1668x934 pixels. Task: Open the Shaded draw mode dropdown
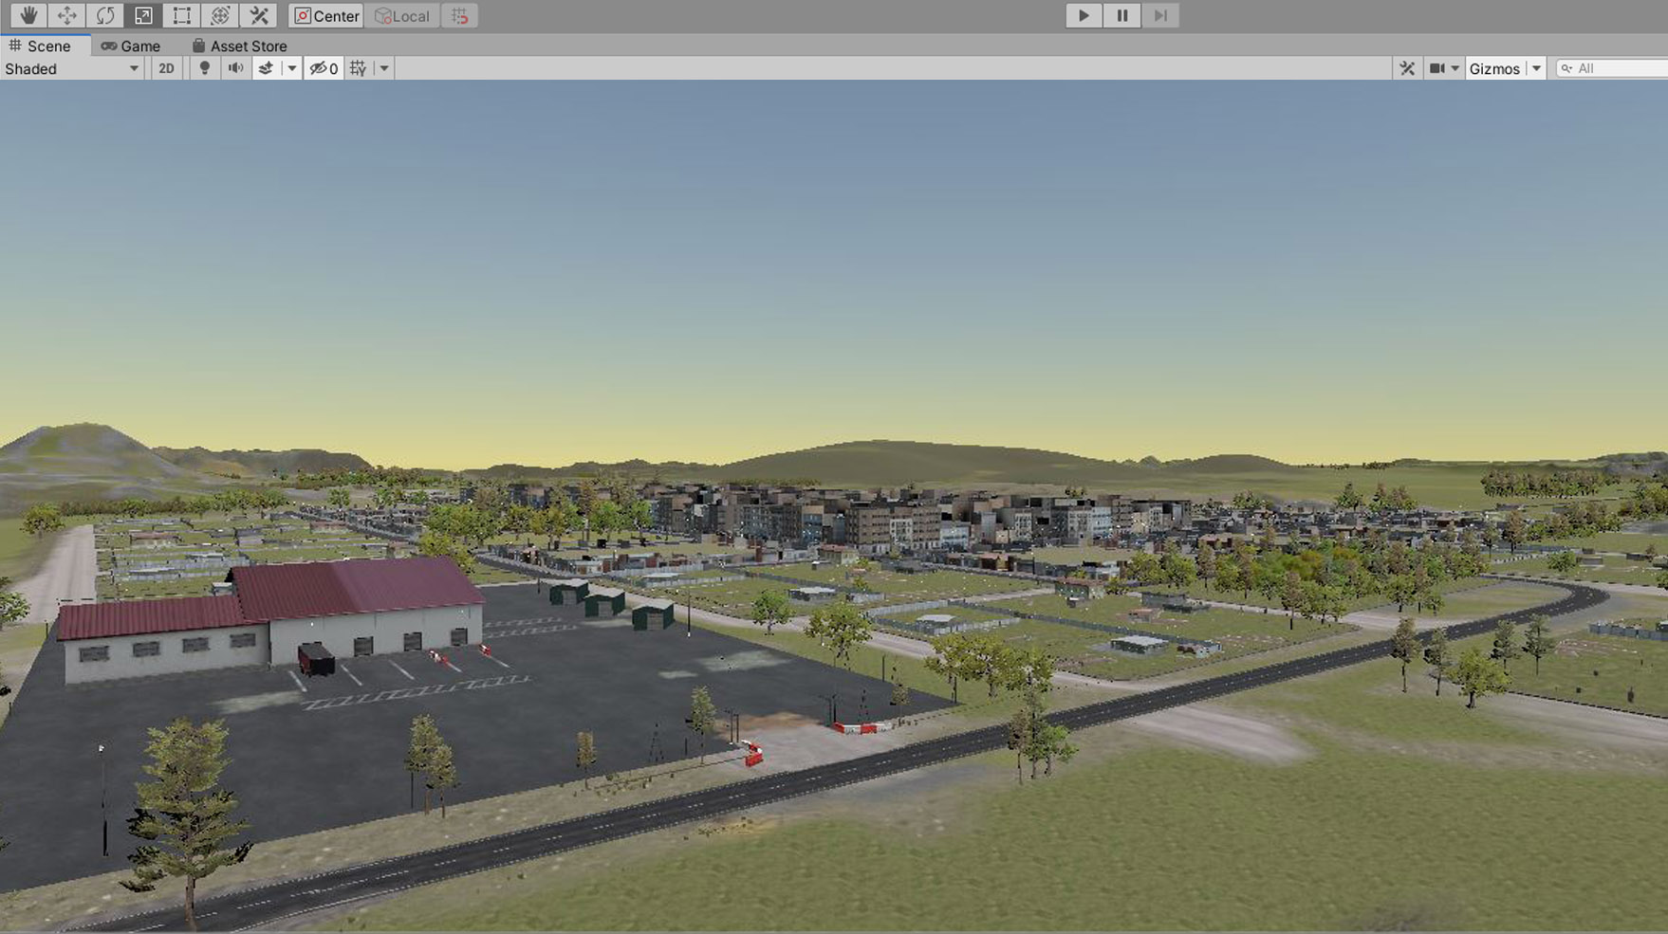pyautogui.click(x=72, y=68)
